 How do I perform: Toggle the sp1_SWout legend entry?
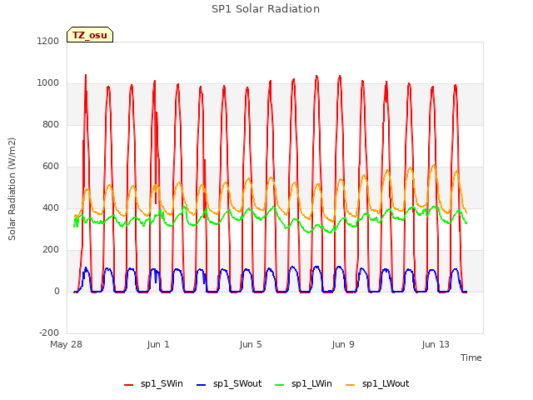point(230,384)
